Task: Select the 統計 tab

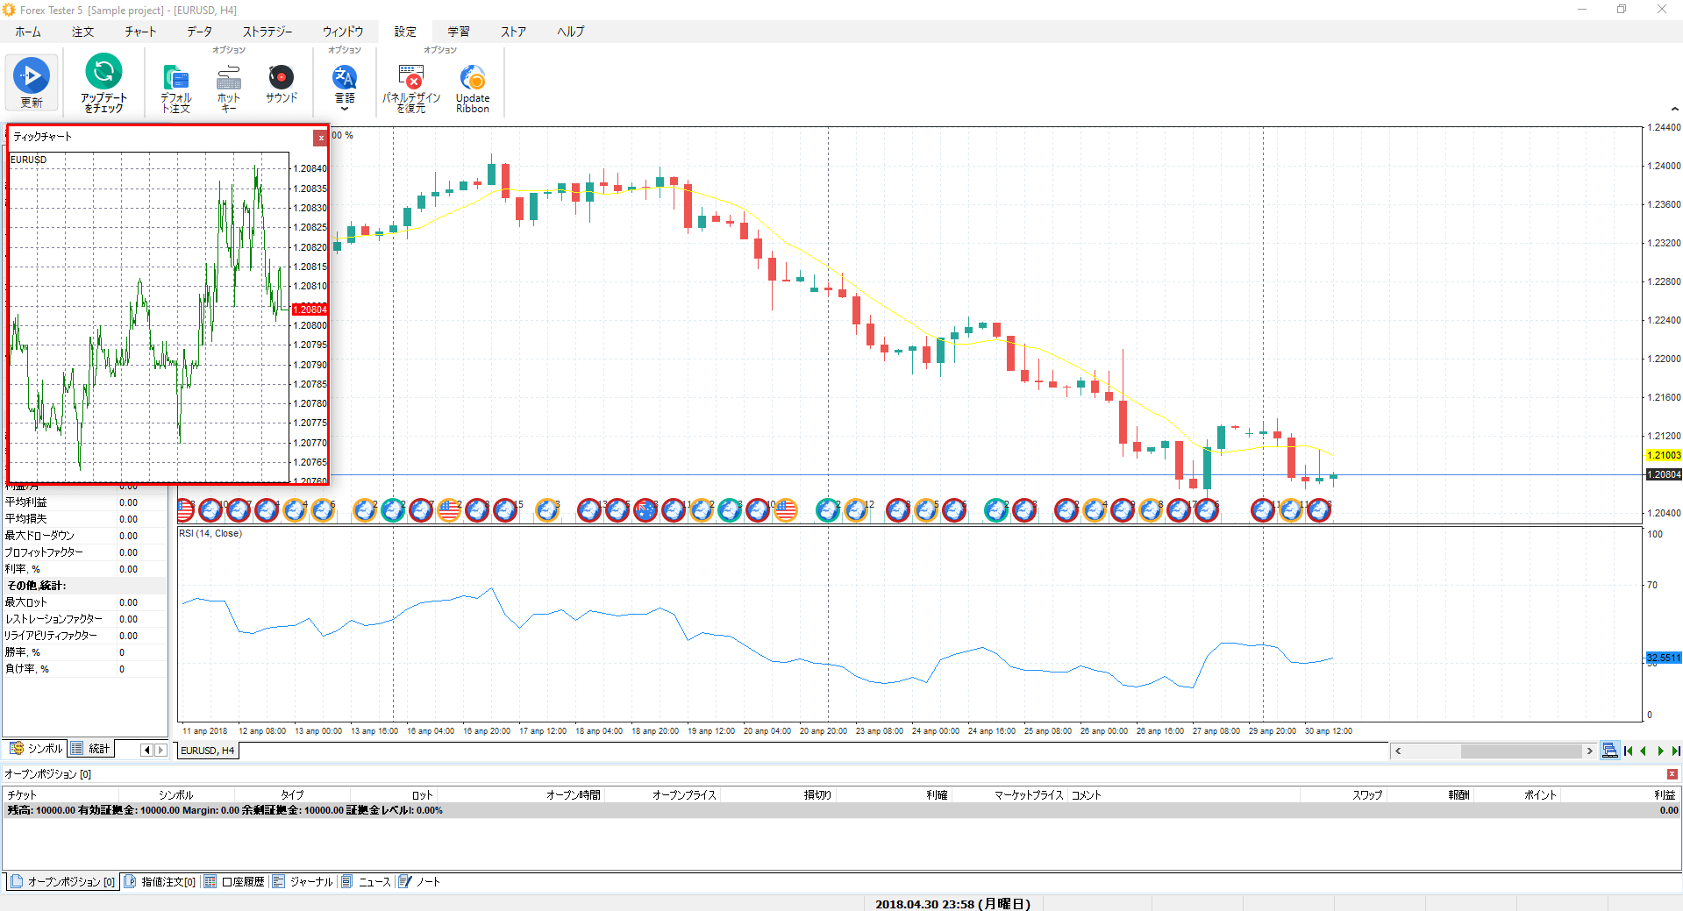Action: click(x=91, y=748)
